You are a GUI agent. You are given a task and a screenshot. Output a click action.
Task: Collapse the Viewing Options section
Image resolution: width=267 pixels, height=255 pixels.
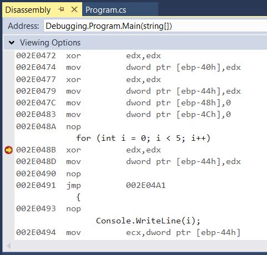[x=12, y=43]
